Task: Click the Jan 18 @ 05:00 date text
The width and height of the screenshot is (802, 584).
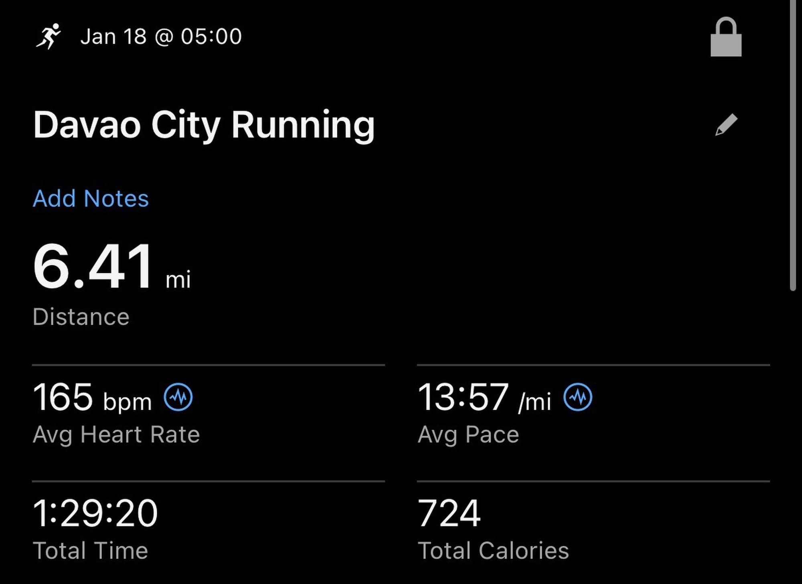Action: 161,37
